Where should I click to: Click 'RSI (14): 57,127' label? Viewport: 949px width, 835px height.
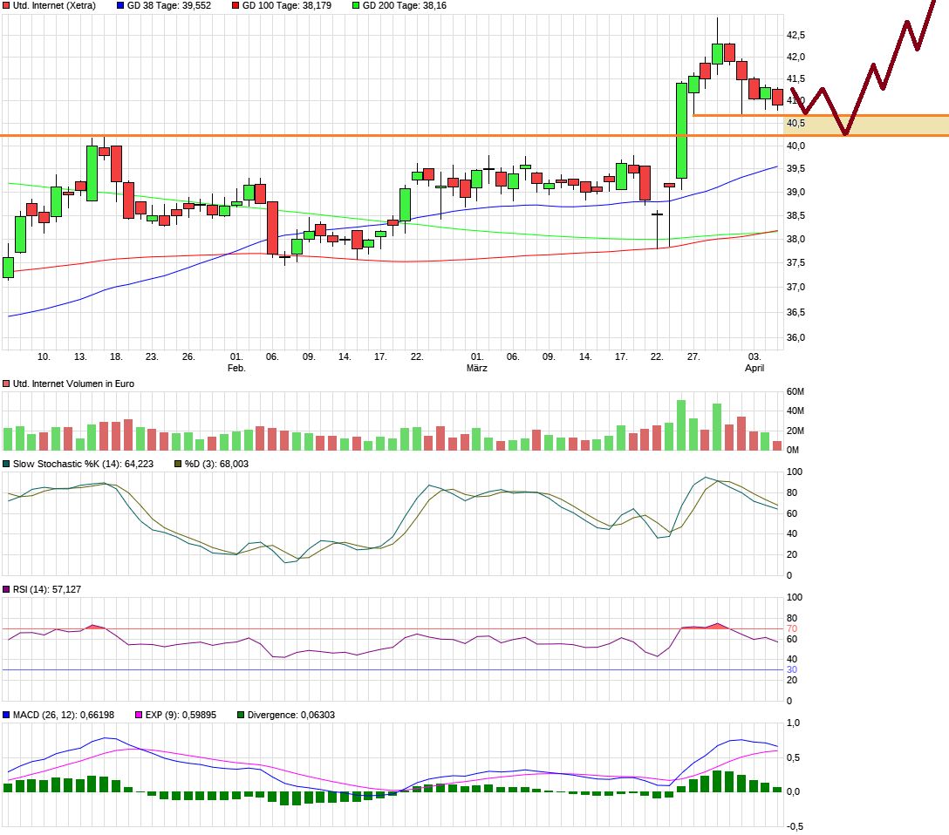(46, 589)
